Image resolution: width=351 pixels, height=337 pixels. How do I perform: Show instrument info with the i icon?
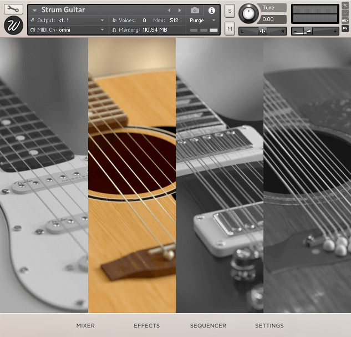pos(211,11)
